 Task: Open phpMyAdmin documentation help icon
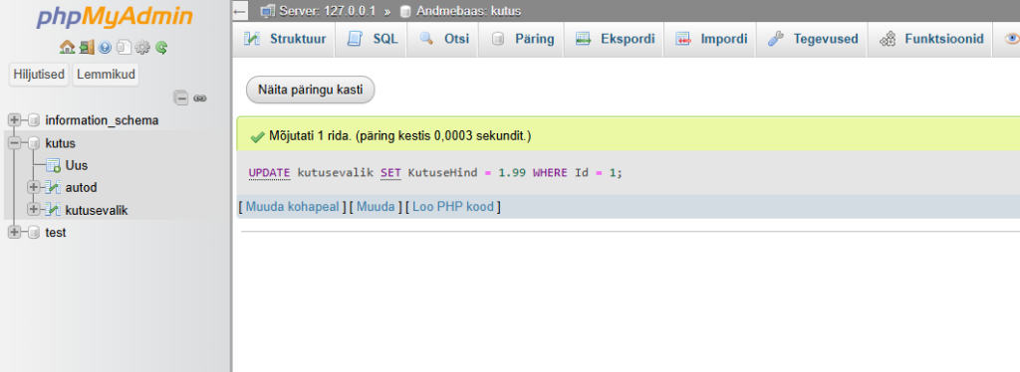[105, 47]
